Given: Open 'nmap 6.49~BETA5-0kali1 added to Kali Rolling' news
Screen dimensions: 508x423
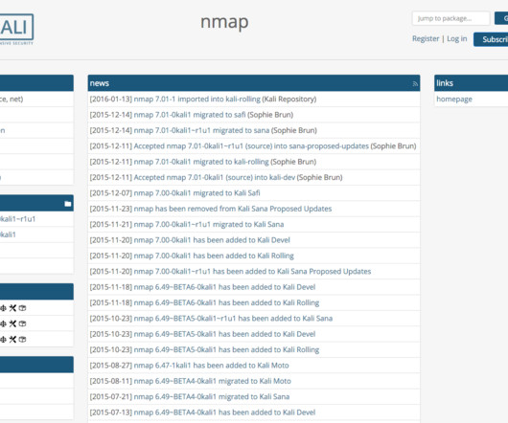Looking at the screenshot, I should pyautogui.click(x=226, y=350).
